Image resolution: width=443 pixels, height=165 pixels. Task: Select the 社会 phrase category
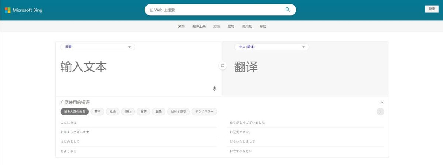(x=113, y=112)
